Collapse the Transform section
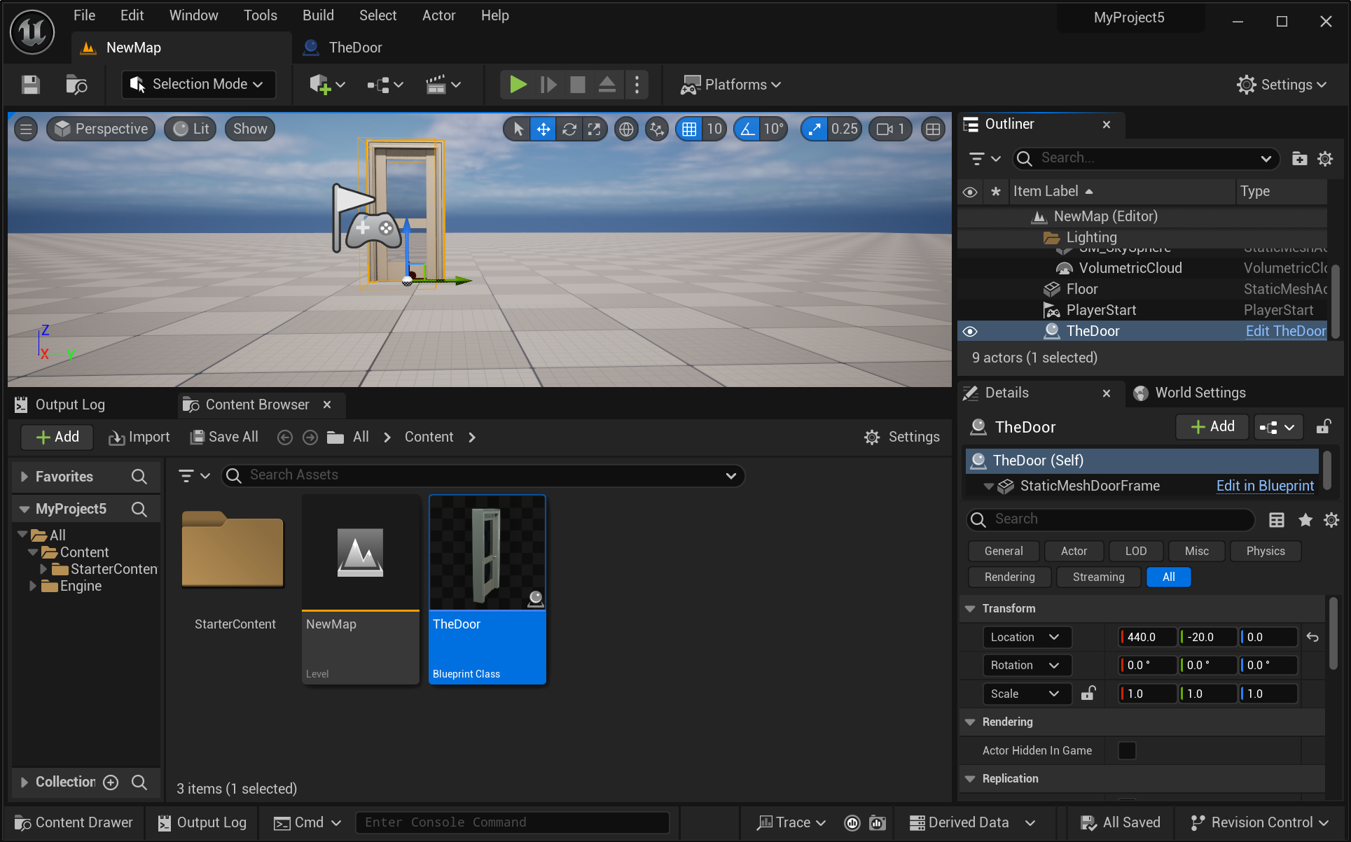1351x842 pixels. coord(970,608)
